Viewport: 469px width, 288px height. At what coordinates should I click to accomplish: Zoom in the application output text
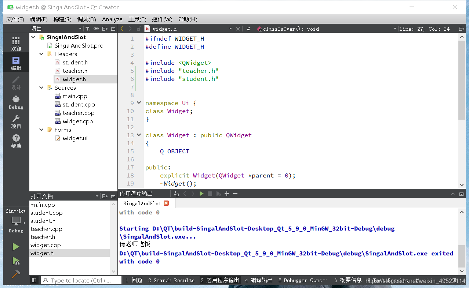pos(227,194)
